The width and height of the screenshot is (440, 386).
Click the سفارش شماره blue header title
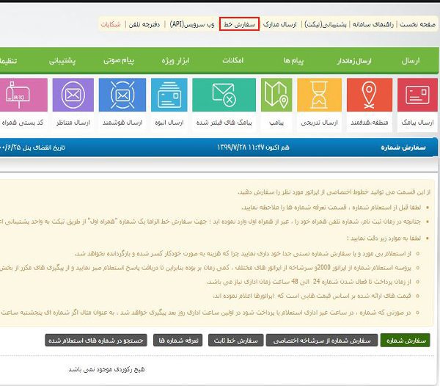pos(403,148)
